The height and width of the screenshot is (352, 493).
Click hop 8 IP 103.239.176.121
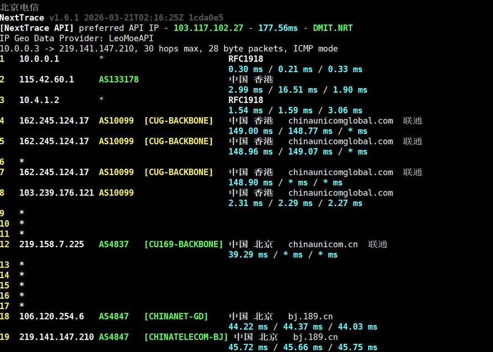point(56,193)
